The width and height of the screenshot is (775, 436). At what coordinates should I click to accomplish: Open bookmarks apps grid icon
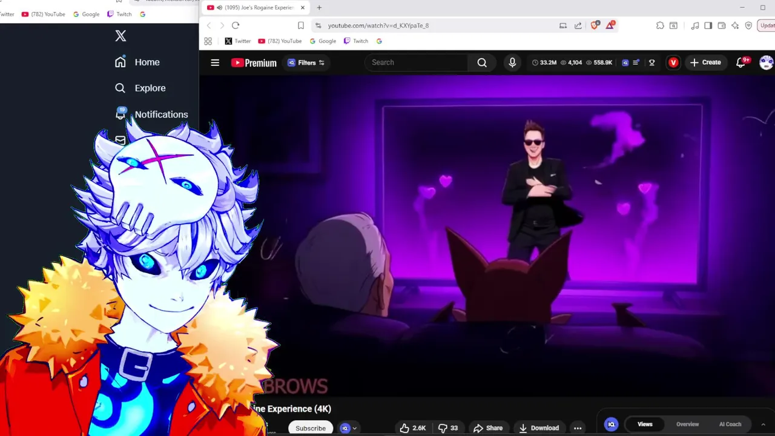[x=208, y=41]
